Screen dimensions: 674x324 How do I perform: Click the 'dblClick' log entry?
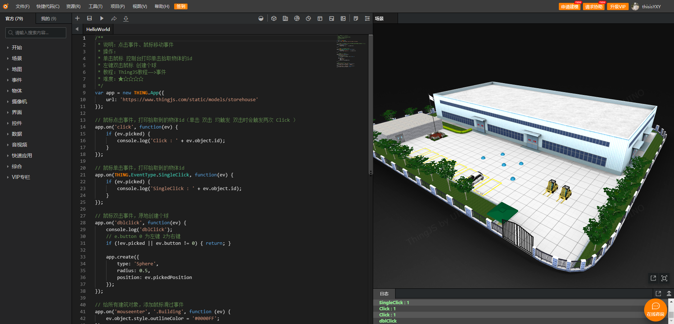[388, 321]
